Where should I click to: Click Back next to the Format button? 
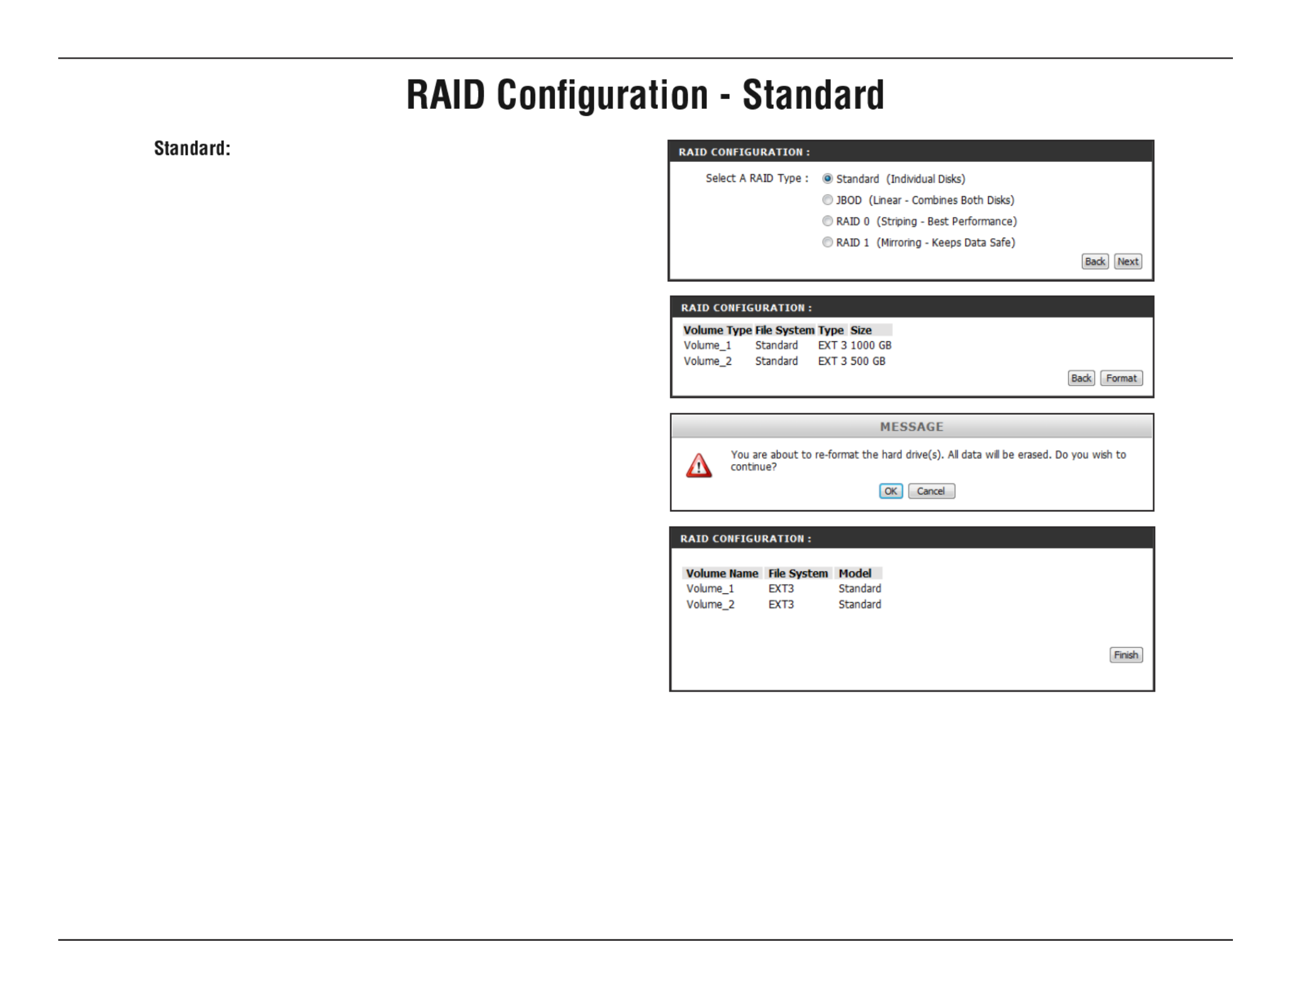[1081, 378]
